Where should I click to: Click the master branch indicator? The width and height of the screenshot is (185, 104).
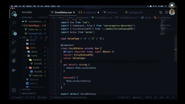click(x=18, y=97)
